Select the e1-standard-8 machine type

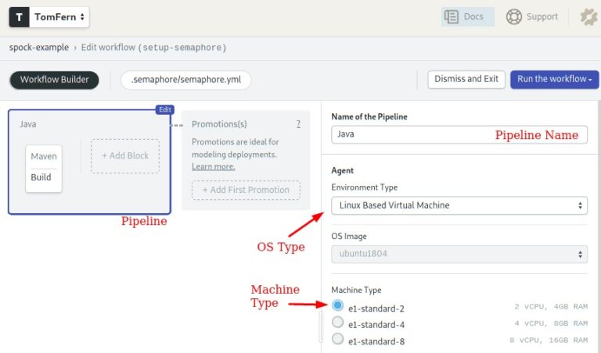(338, 338)
